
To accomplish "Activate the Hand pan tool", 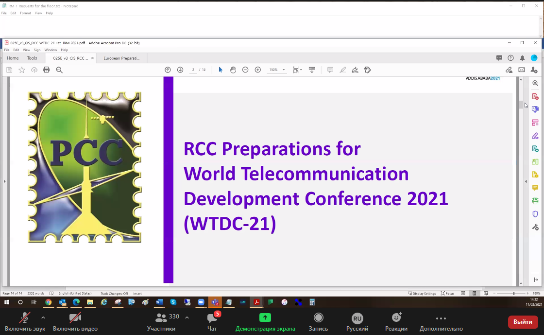I will [233, 70].
